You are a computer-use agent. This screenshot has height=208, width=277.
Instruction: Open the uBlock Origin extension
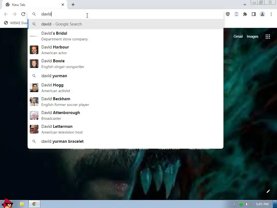[228, 14]
